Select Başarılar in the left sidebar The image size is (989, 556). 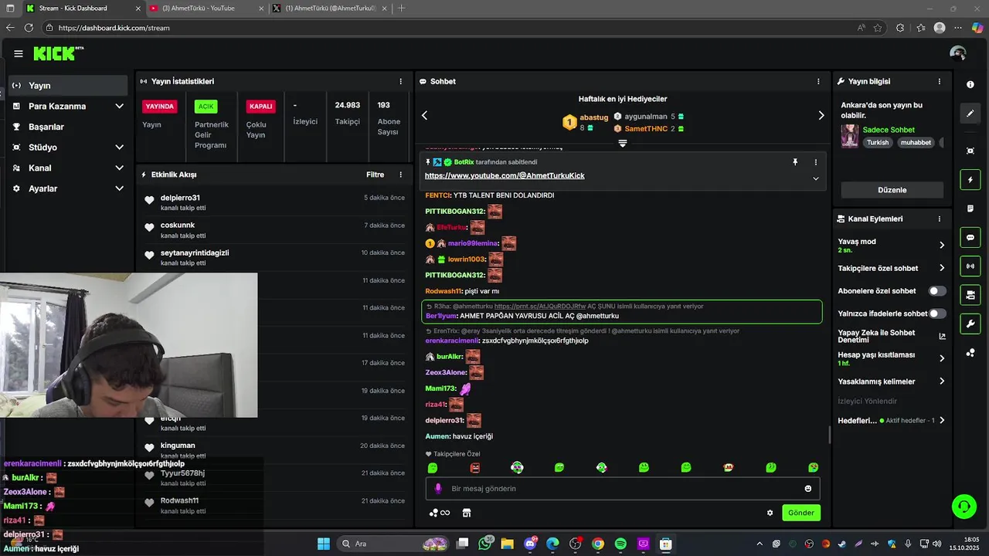pos(68,127)
